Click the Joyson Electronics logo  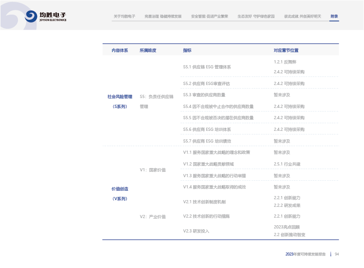coord(45,17)
